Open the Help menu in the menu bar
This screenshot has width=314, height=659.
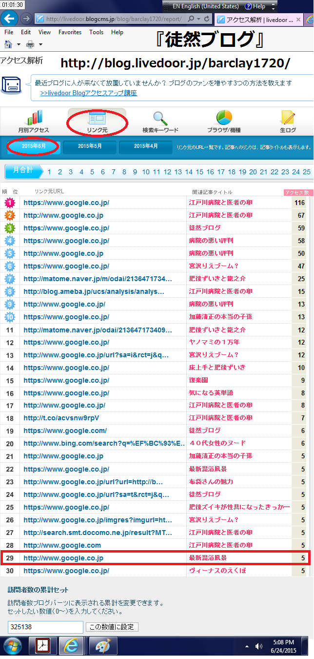[x=117, y=32]
